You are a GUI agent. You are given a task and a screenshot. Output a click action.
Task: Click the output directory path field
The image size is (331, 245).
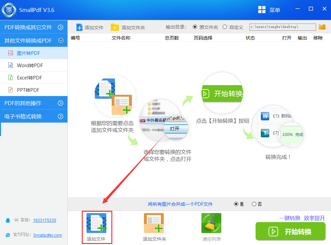coord(282,27)
